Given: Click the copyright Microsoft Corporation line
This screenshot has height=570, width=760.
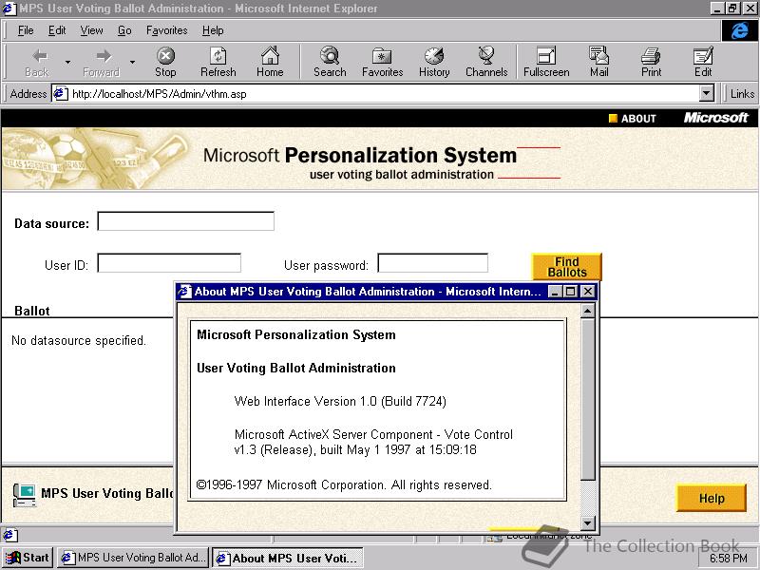Looking at the screenshot, I should click(x=344, y=484).
